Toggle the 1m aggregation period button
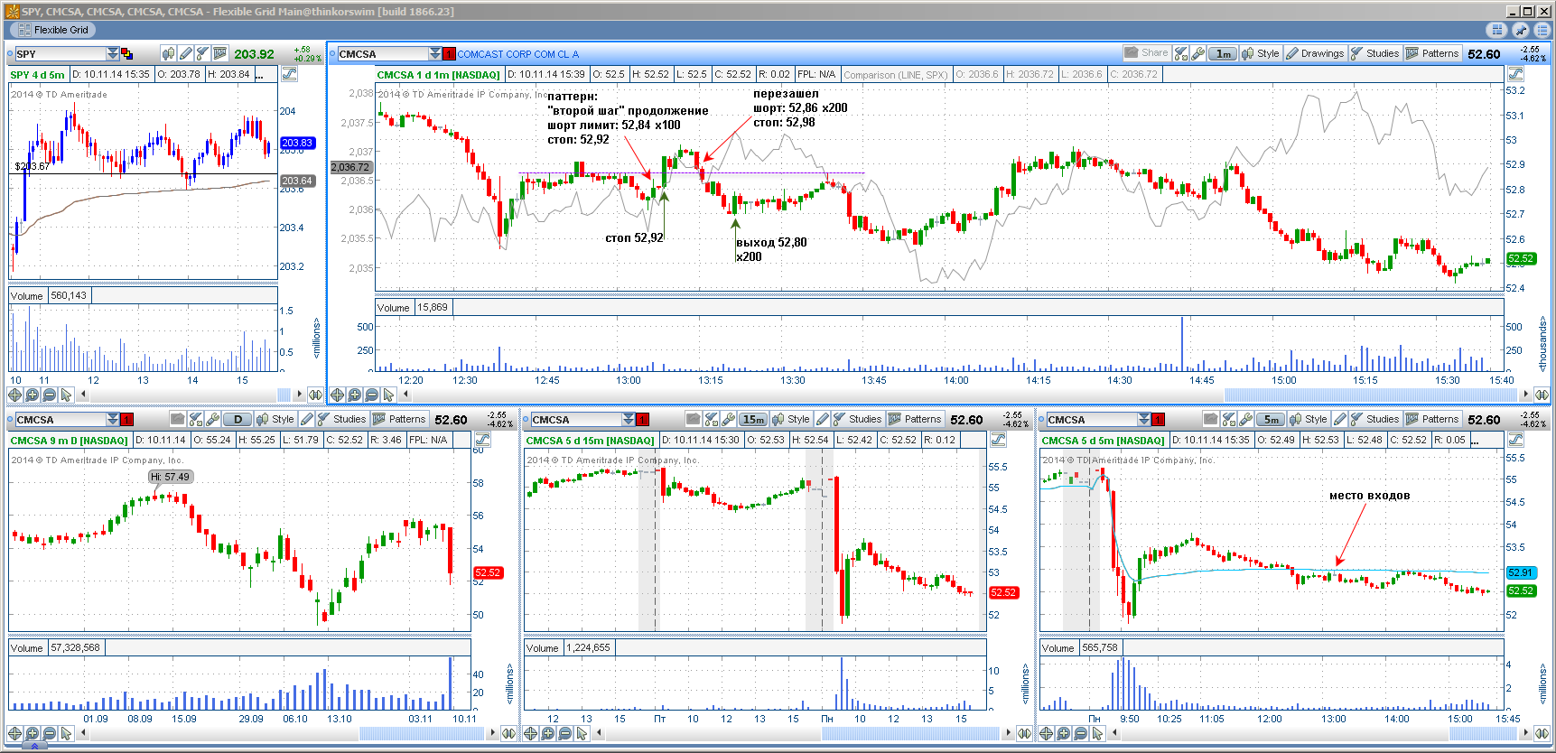 click(1223, 54)
